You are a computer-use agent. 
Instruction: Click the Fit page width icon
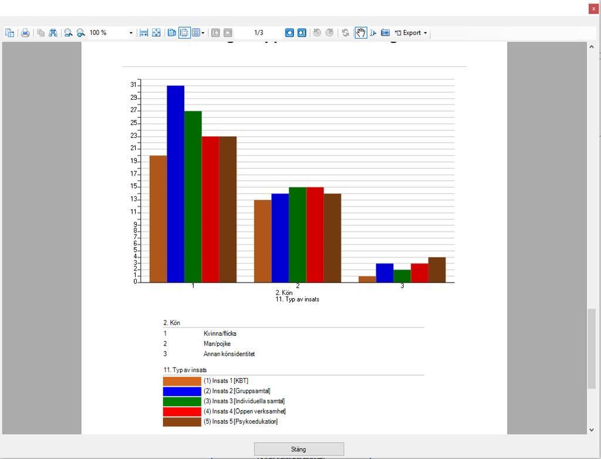(144, 33)
